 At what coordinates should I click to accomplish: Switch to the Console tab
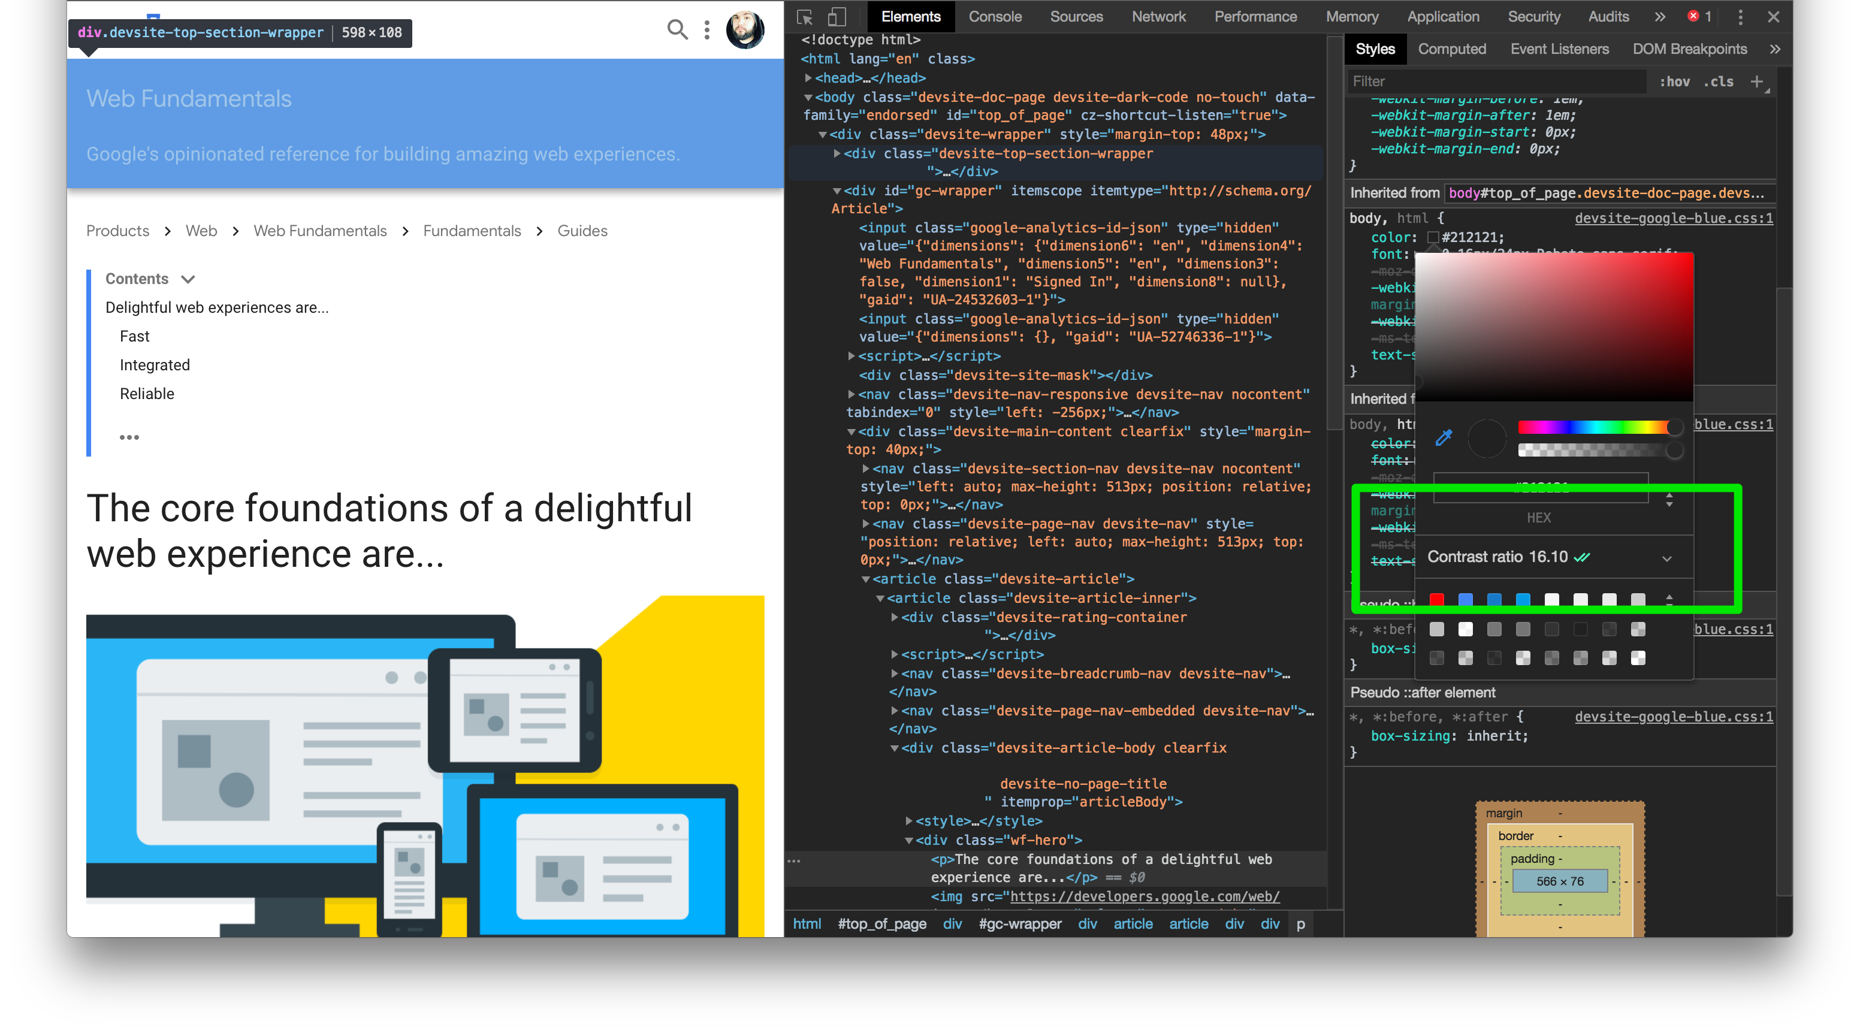click(995, 17)
